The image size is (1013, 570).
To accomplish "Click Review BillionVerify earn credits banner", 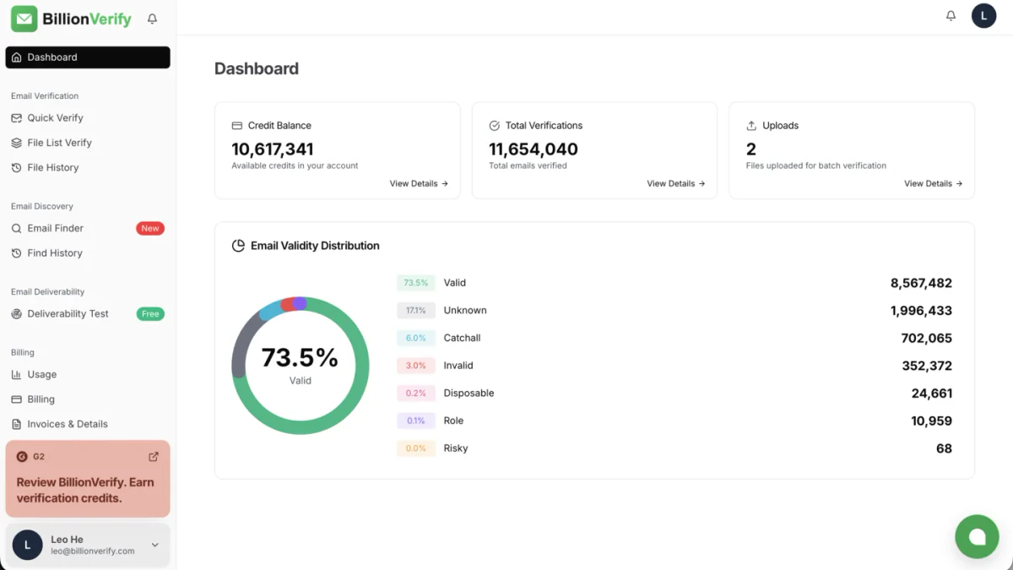I will [x=88, y=479].
